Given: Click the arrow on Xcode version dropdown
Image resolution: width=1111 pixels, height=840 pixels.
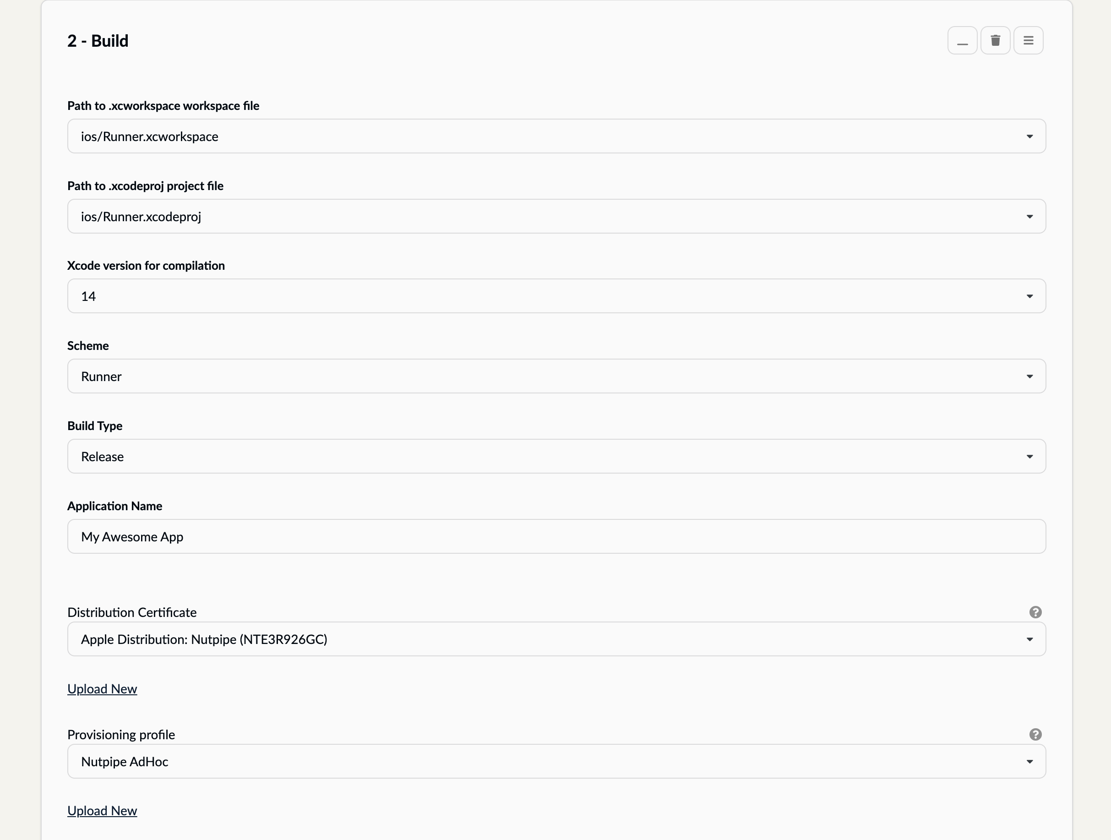Looking at the screenshot, I should (1029, 296).
